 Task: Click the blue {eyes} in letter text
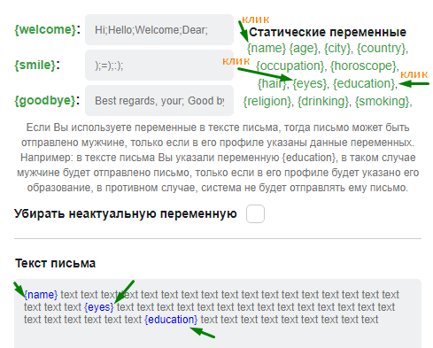point(99,307)
